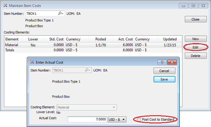
Task: Click the Edit button
Action: point(195,47)
